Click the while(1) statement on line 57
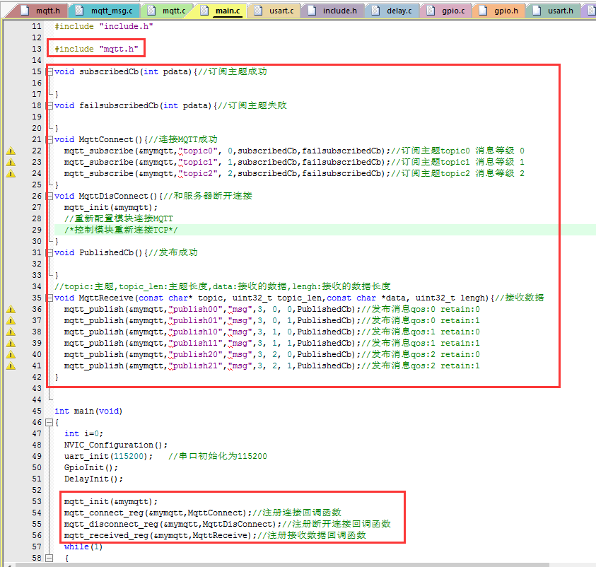The width and height of the screenshot is (596, 567). tap(83, 546)
